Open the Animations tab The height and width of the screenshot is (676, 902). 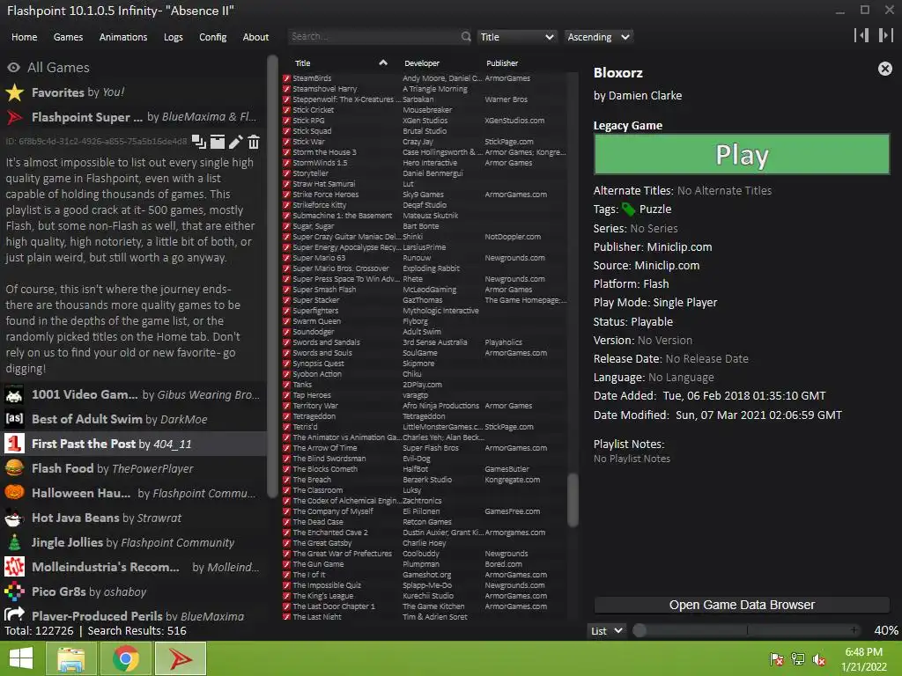point(123,37)
